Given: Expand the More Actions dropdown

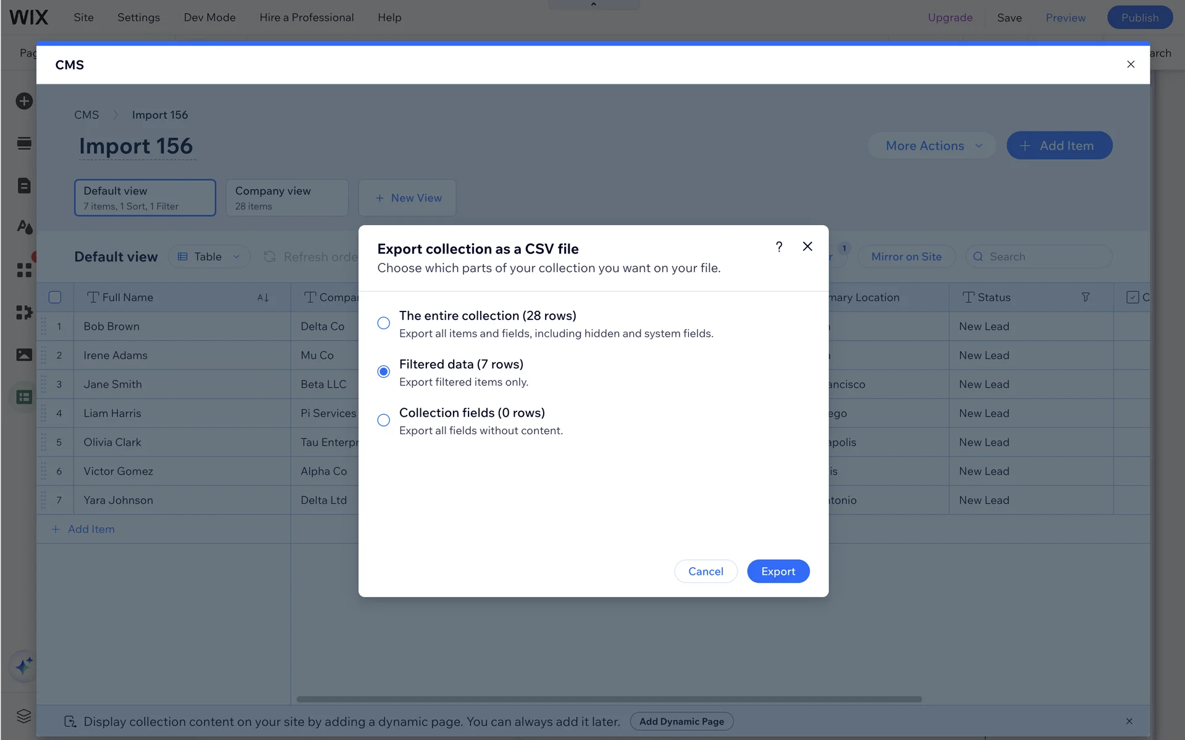Looking at the screenshot, I should click(x=932, y=146).
